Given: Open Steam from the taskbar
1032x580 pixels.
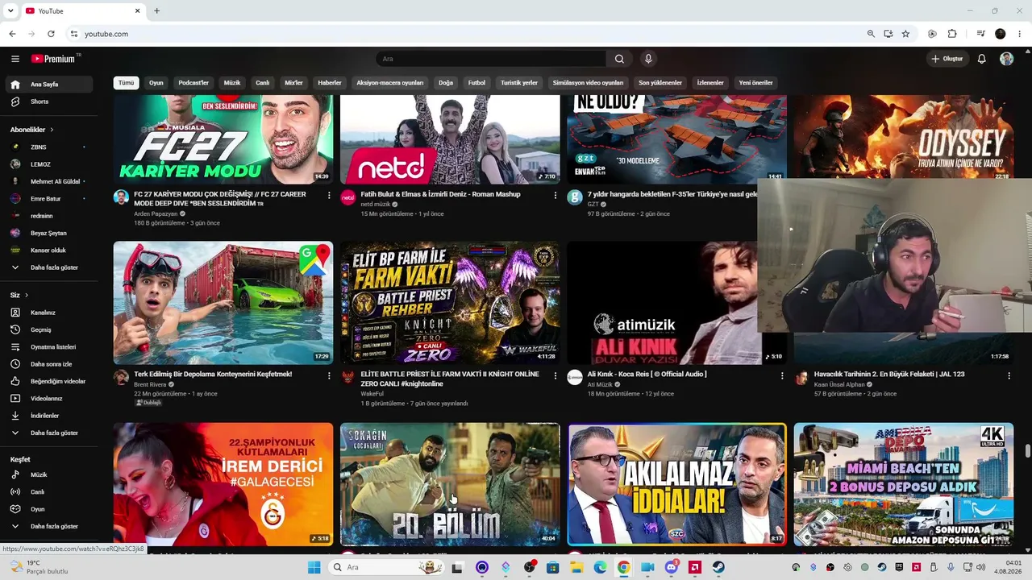Looking at the screenshot, I should (x=718, y=567).
